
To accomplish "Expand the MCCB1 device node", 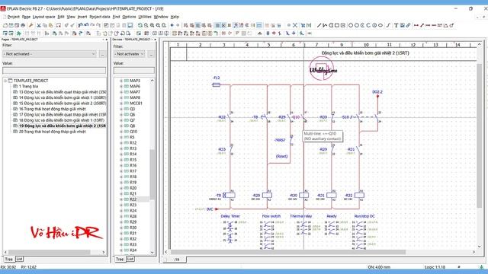I will click(121, 104).
